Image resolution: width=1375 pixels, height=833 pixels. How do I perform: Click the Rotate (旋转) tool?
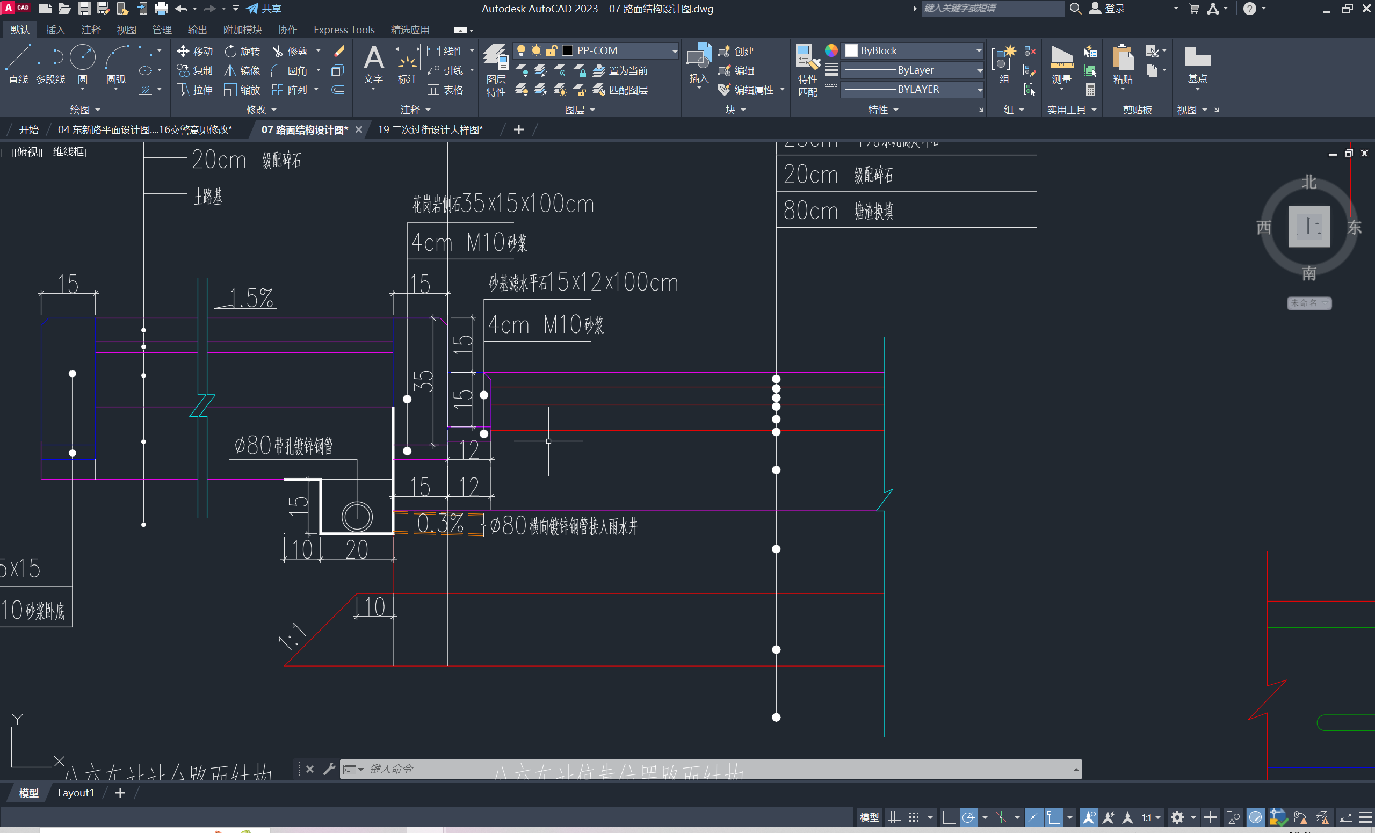242,52
